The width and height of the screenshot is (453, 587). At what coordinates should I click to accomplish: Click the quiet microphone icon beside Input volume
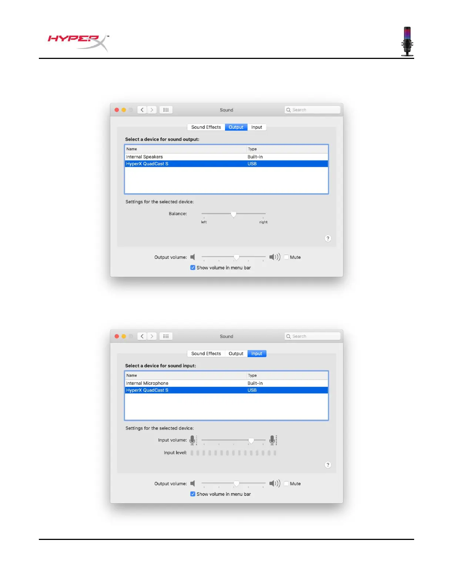[193, 440]
